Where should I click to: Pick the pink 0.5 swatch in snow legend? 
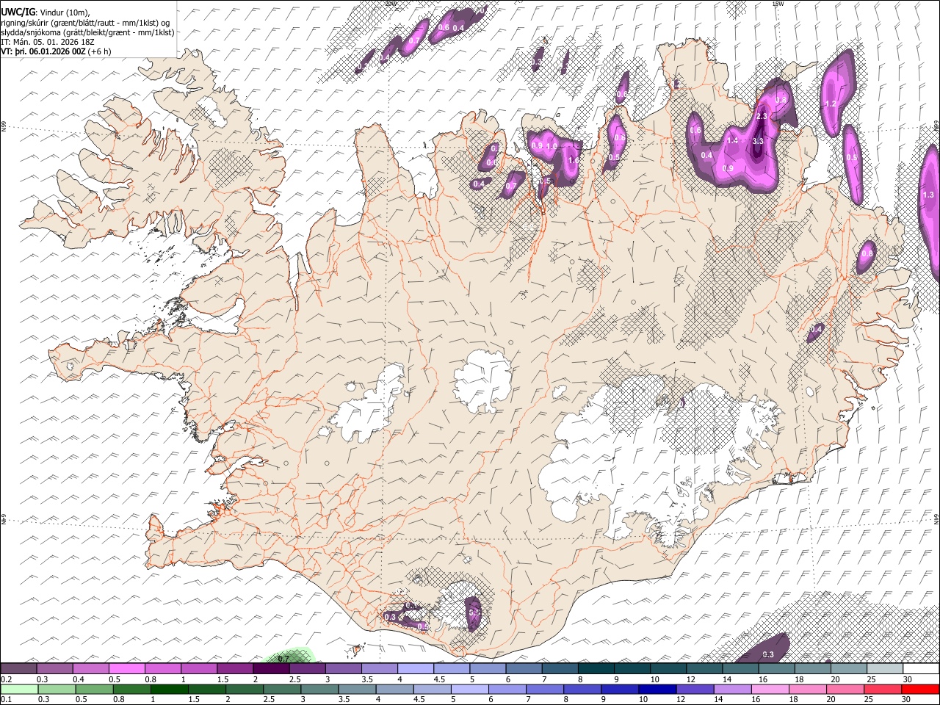126,669
